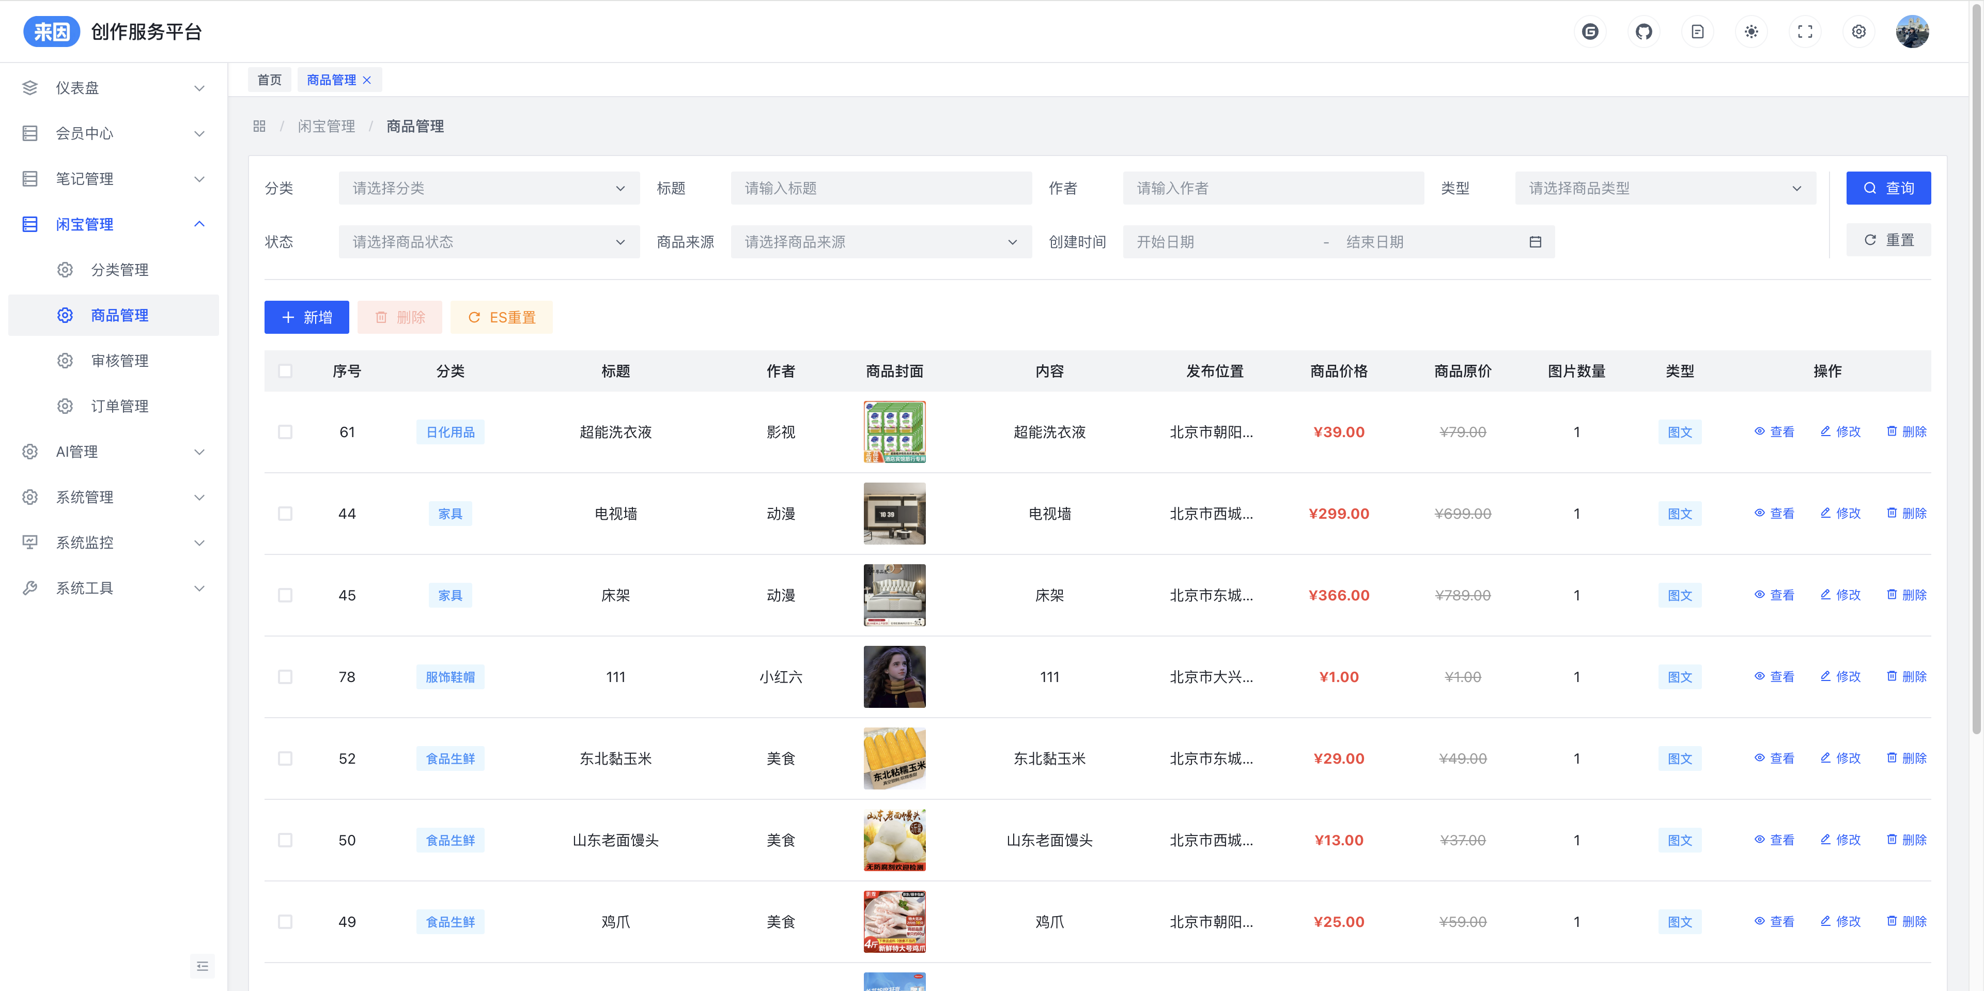Viewport: 1984px width, 991px height.
Task: Click the 床架 product cover thumbnail
Action: click(x=894, y=595)
